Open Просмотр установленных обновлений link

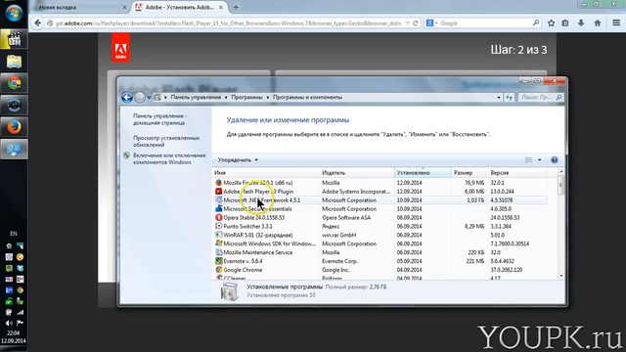(x=166, y=141)
